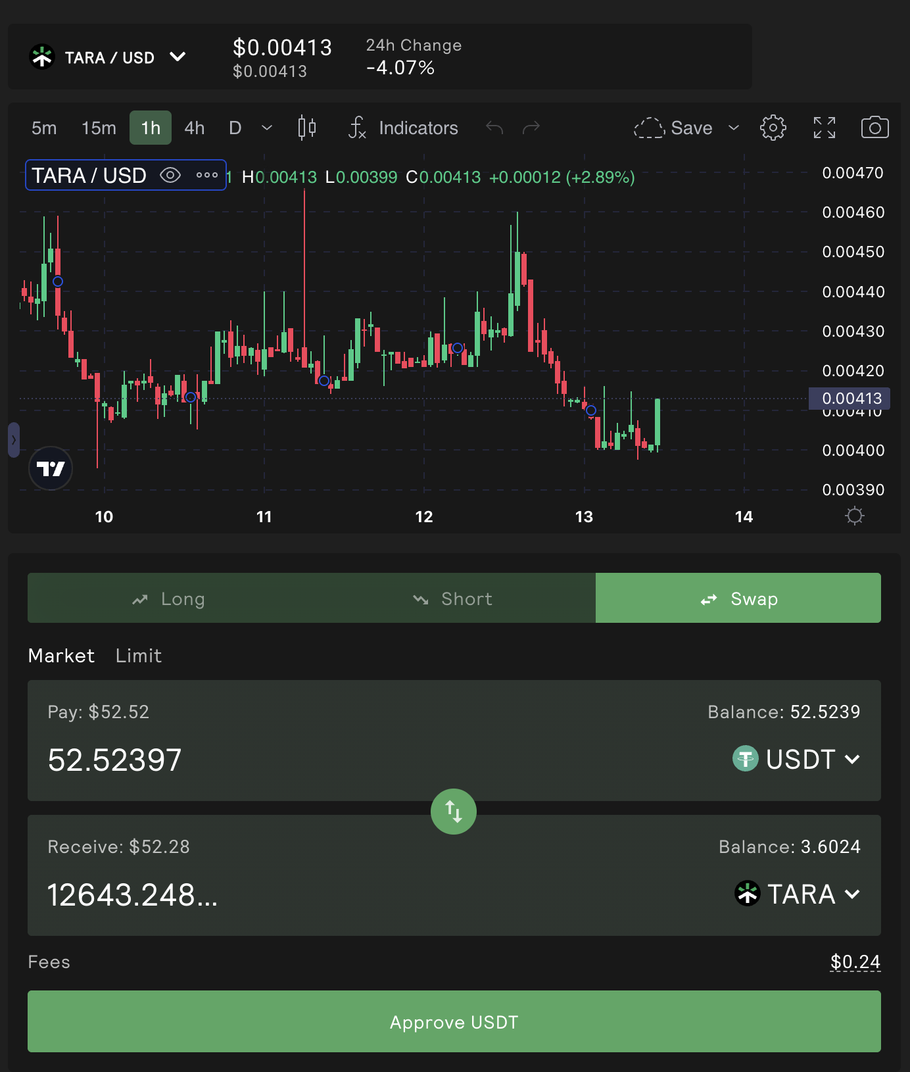Image resolution: width=910 pixels, height=1072 pixels.
Task: Open the Indicators menu
Action: click(x=403, y=128)
